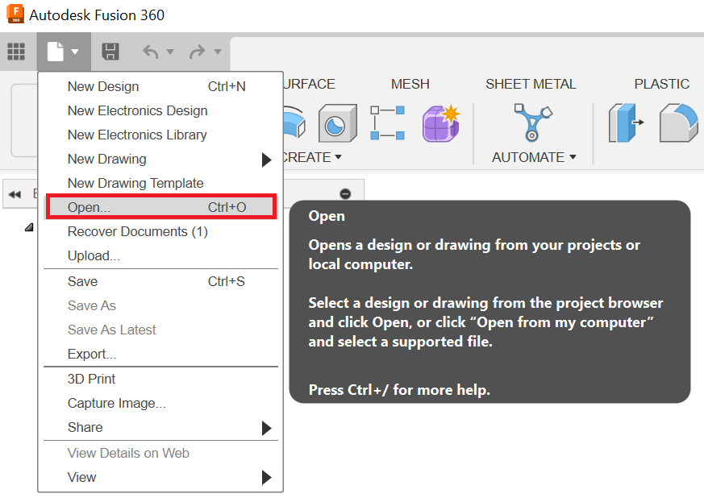Image resolution: width=704 pixels, height=502 pixels.
Task: Click the Save floppy disk icon
Action: (x=110, y=52)
